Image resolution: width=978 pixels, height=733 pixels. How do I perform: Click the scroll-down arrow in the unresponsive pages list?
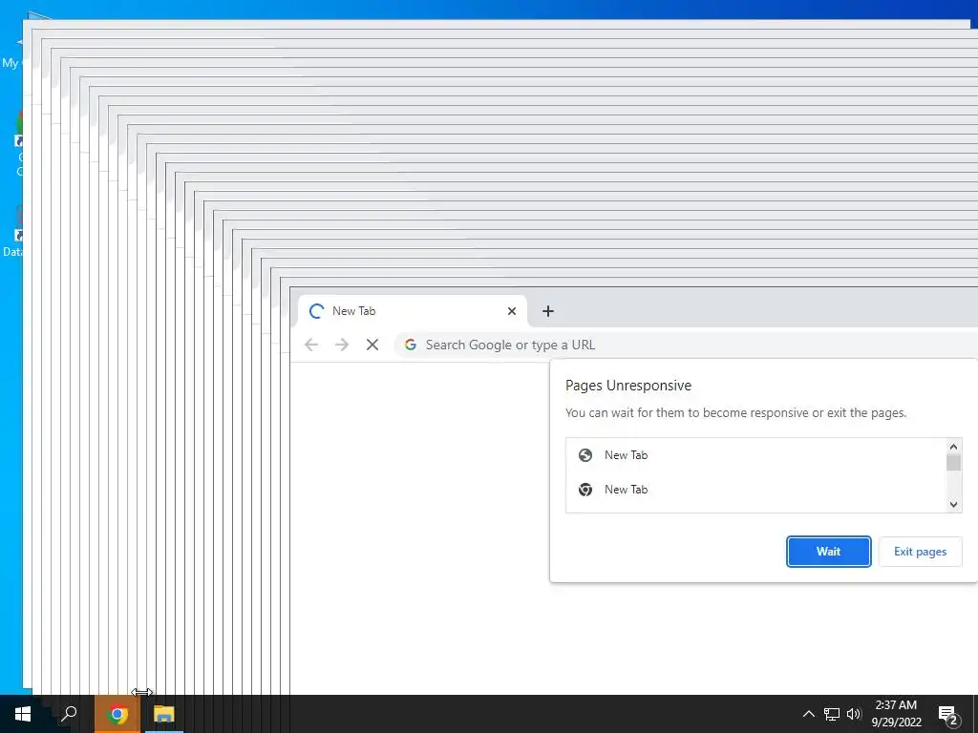(x=953, y=504)
